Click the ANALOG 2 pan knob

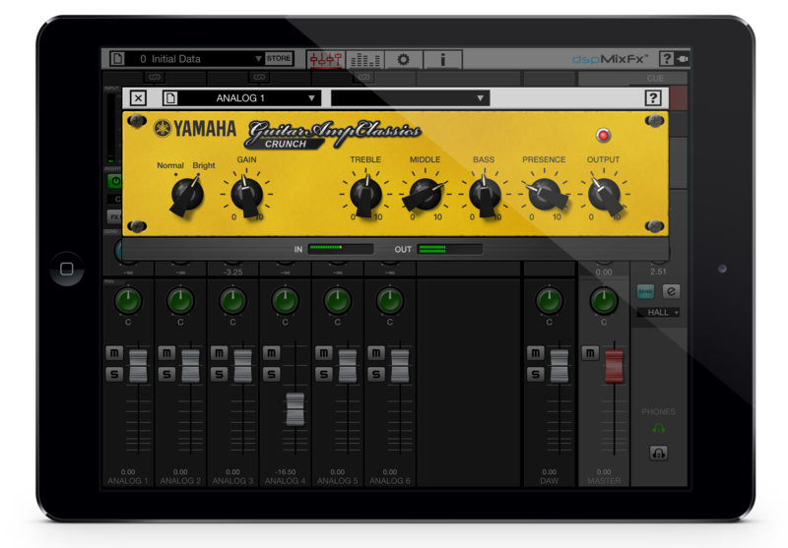pos(180,301)
